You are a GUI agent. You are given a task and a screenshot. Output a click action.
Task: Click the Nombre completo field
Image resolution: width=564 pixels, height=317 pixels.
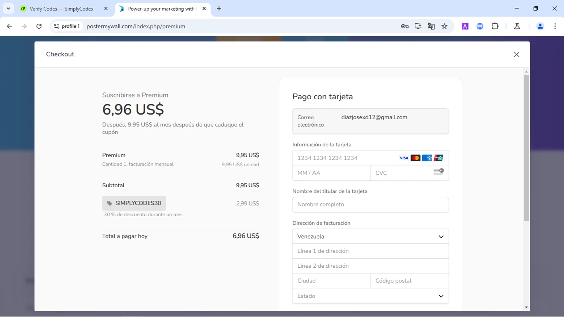pos(370,205)
